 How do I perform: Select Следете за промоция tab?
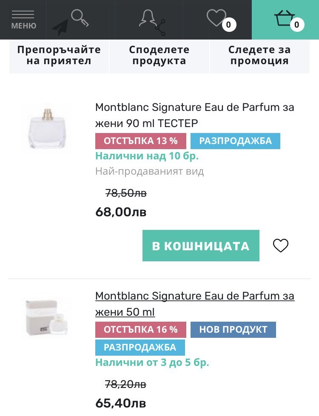[259, 55]
